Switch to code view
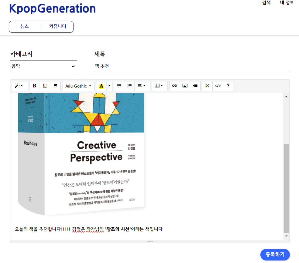The width and height of the screenshot is (299, 263). pos(218,86)
